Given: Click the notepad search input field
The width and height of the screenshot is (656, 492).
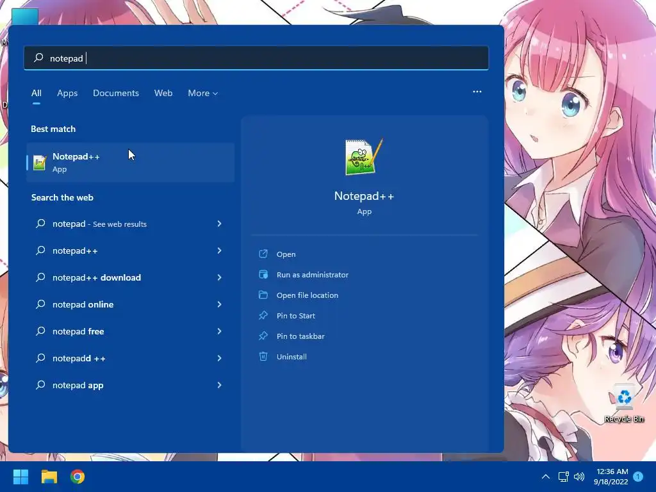Looking at the screenshot, I should pyautogui.click(x=256, y=58).
